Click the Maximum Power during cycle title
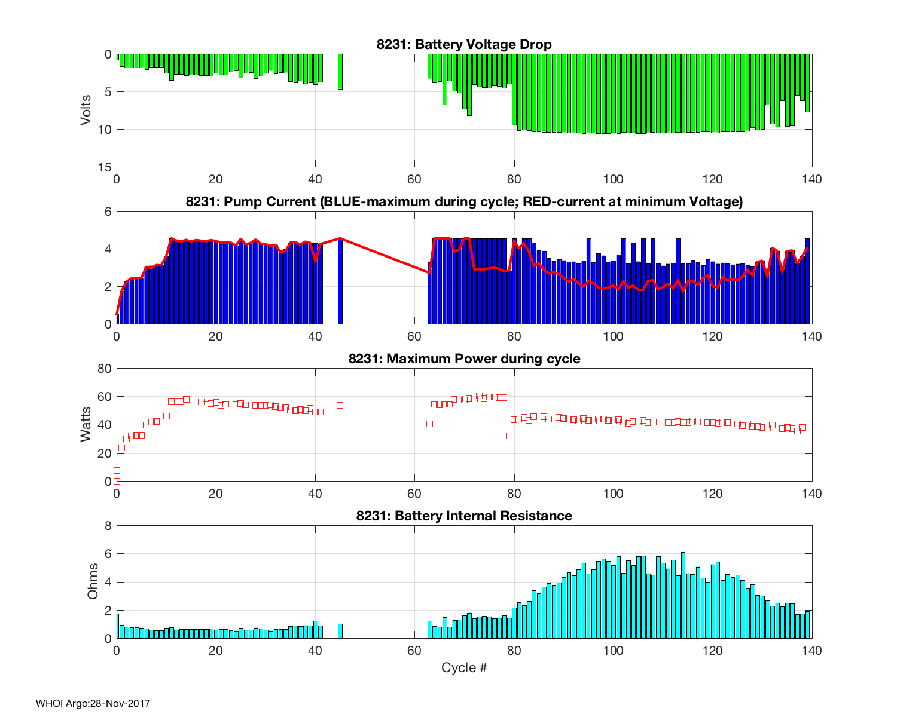The image size is (897, 717). pos(464,359)
